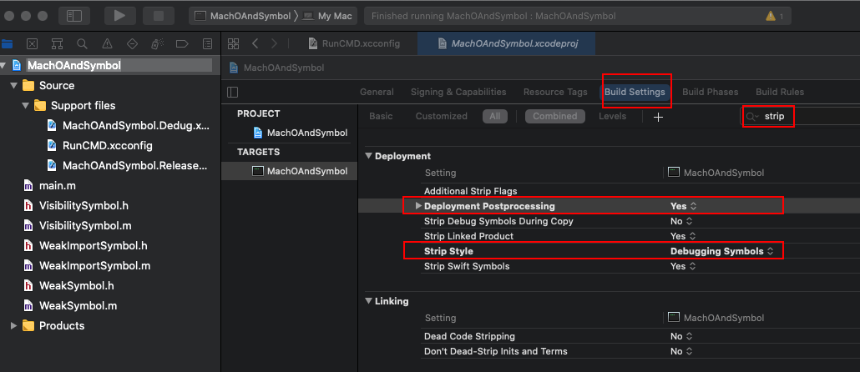Show All build settings

coord(495,116)
